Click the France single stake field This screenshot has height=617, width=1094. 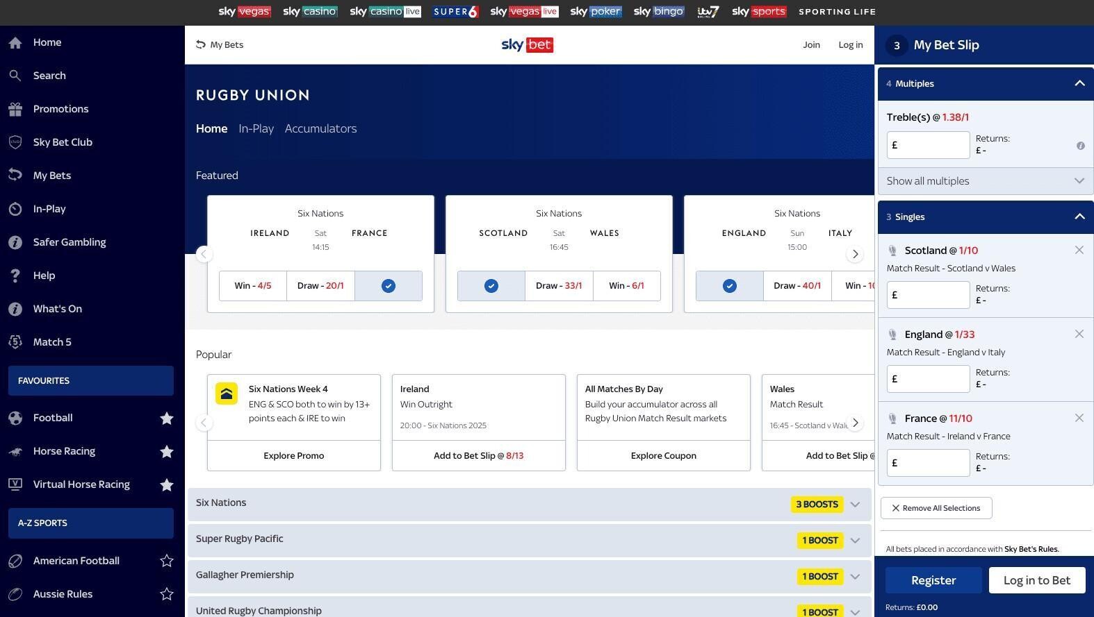(929, 463)
